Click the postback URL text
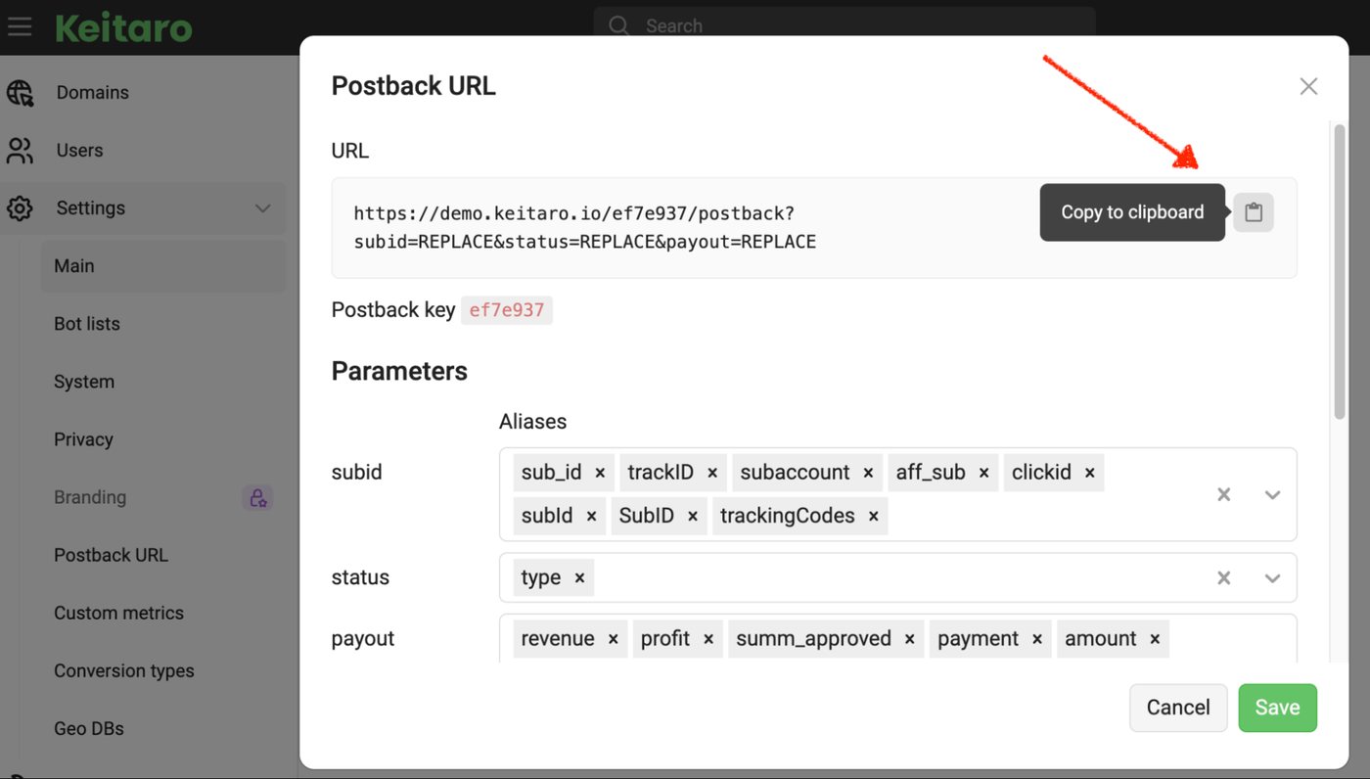Viewport: 1370px width, 779px height. click(585, 227)
